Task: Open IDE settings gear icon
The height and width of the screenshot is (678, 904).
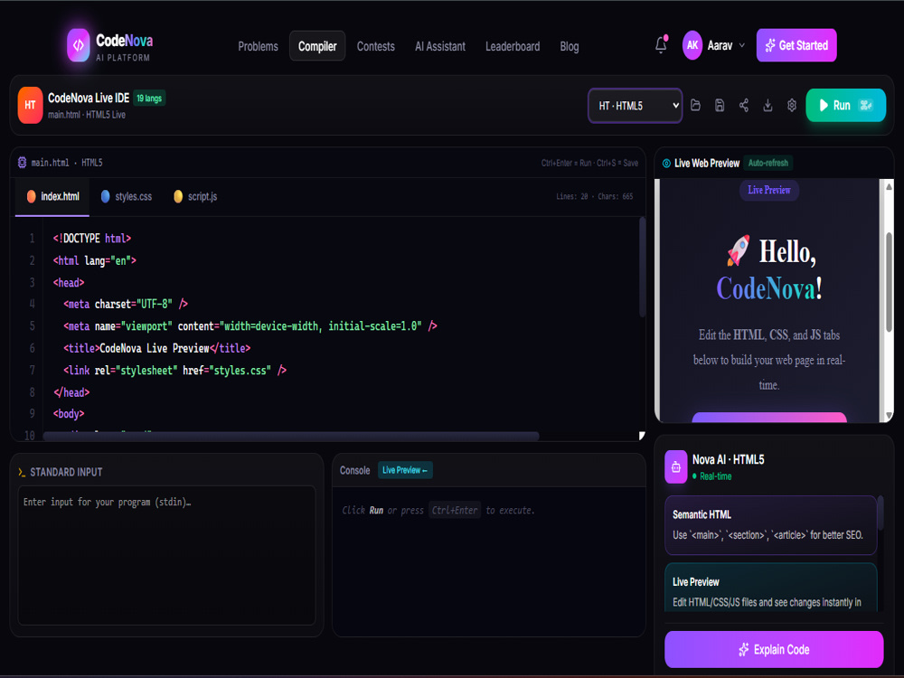Action: coord(792,106)
